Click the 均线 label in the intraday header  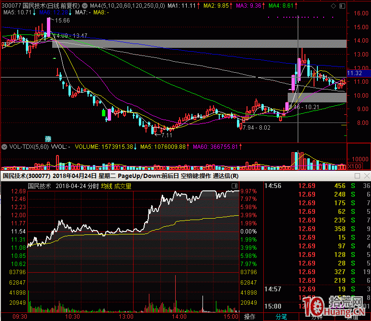pyautogui.click(x=106, y=186)
